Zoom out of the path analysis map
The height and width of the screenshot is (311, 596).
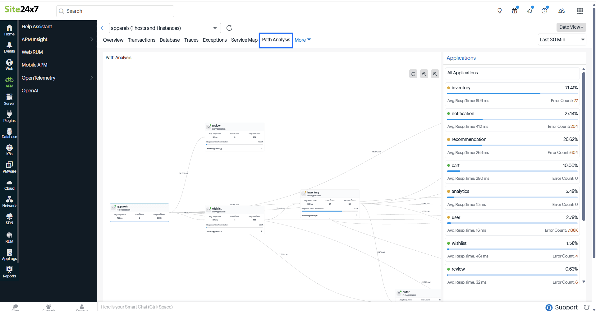pyautogui.click(x=435, y=74)
